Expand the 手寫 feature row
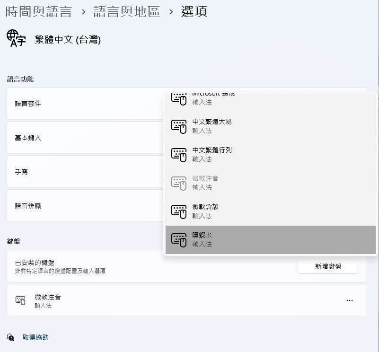Viewport: 379px width, 352px height. coord(85,172)
